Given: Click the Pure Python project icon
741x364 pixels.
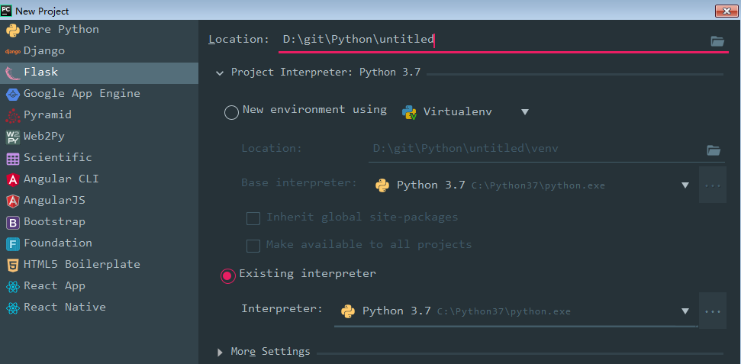Looking at the screenshot, I should (x=12, y=30).
